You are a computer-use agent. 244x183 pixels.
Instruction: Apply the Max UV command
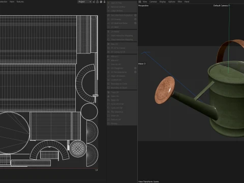[122, 44]
